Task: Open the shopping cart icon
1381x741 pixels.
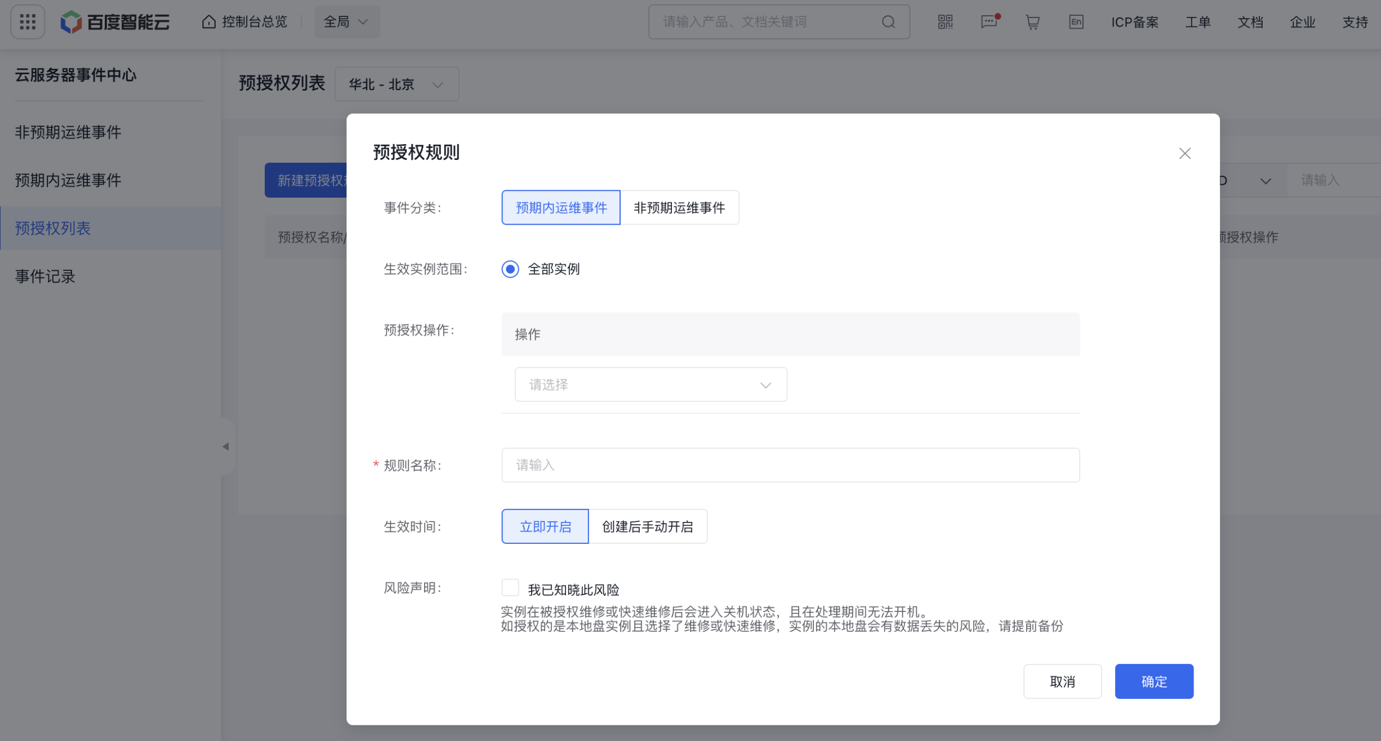Action: click(1032, 22)
